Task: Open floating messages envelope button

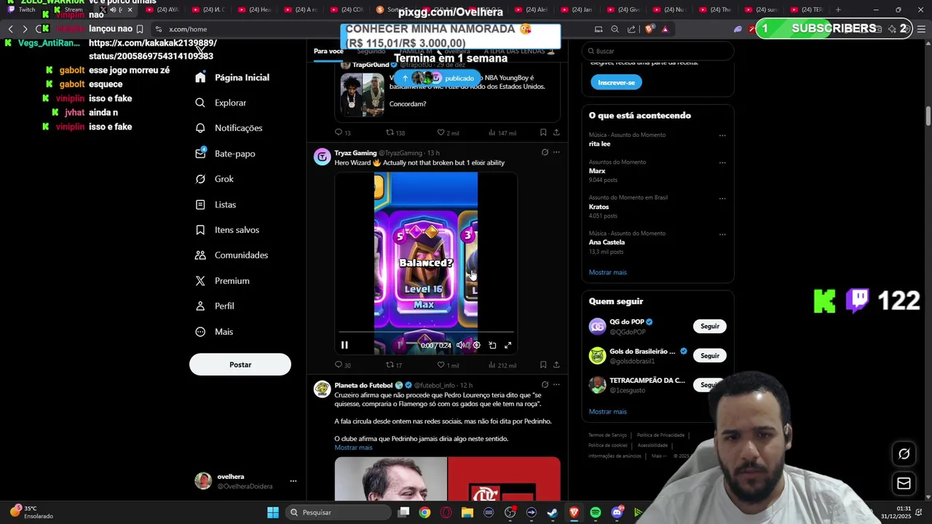Action: coord(904,483)
